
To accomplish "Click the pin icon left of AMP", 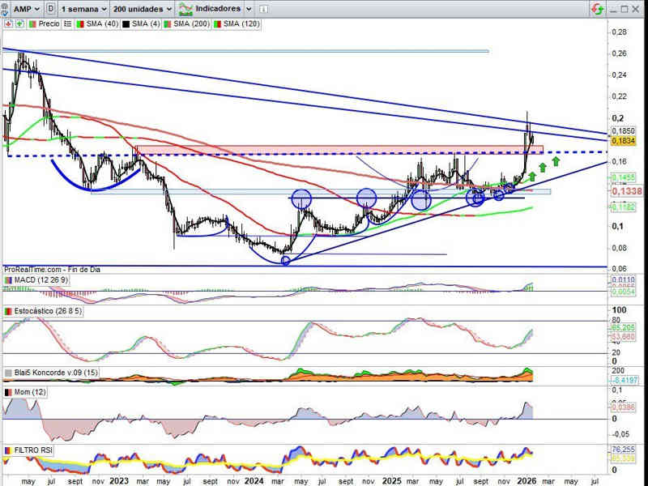I will 5,9.
